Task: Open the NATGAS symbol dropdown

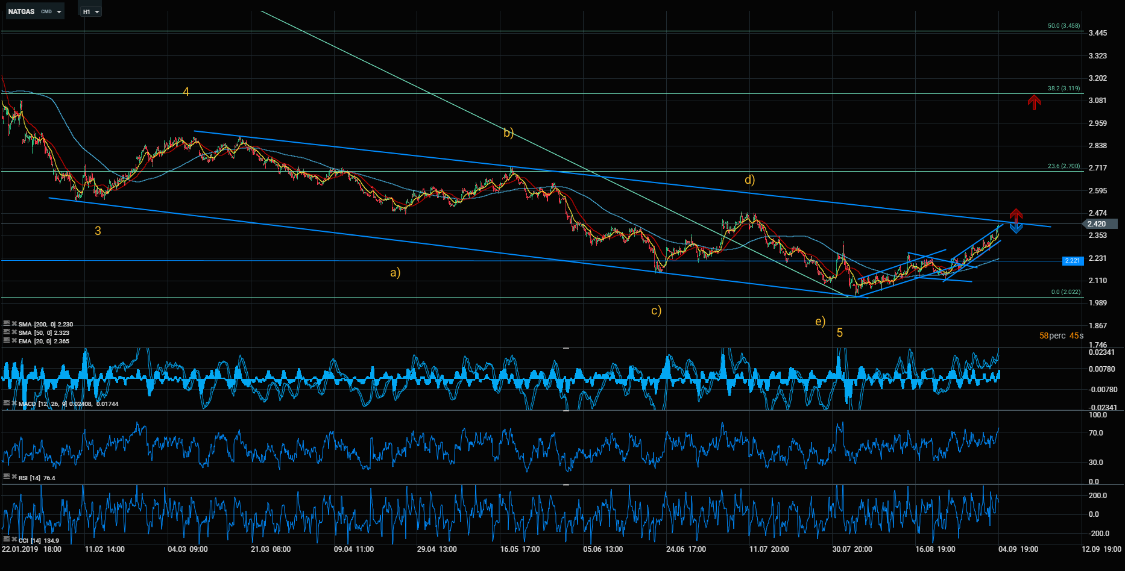Action: 34,11
